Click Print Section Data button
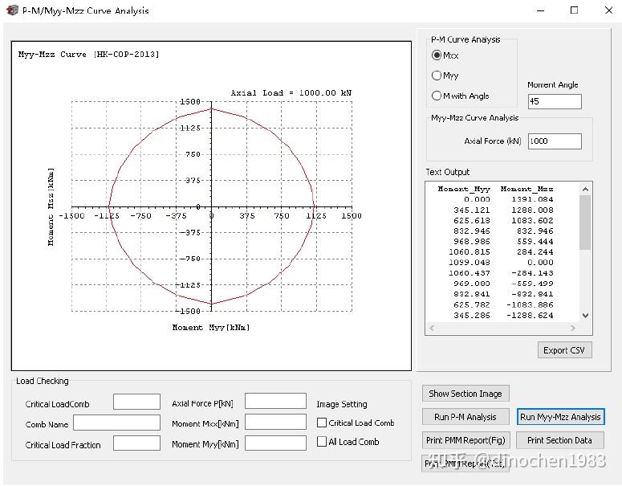This screenshot has height=486, width=622. (559, 440)
